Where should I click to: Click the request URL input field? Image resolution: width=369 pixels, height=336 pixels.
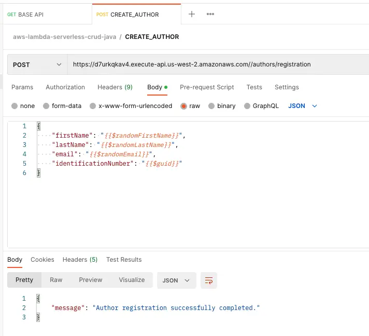pyautogui.click(x=218, y=64)
